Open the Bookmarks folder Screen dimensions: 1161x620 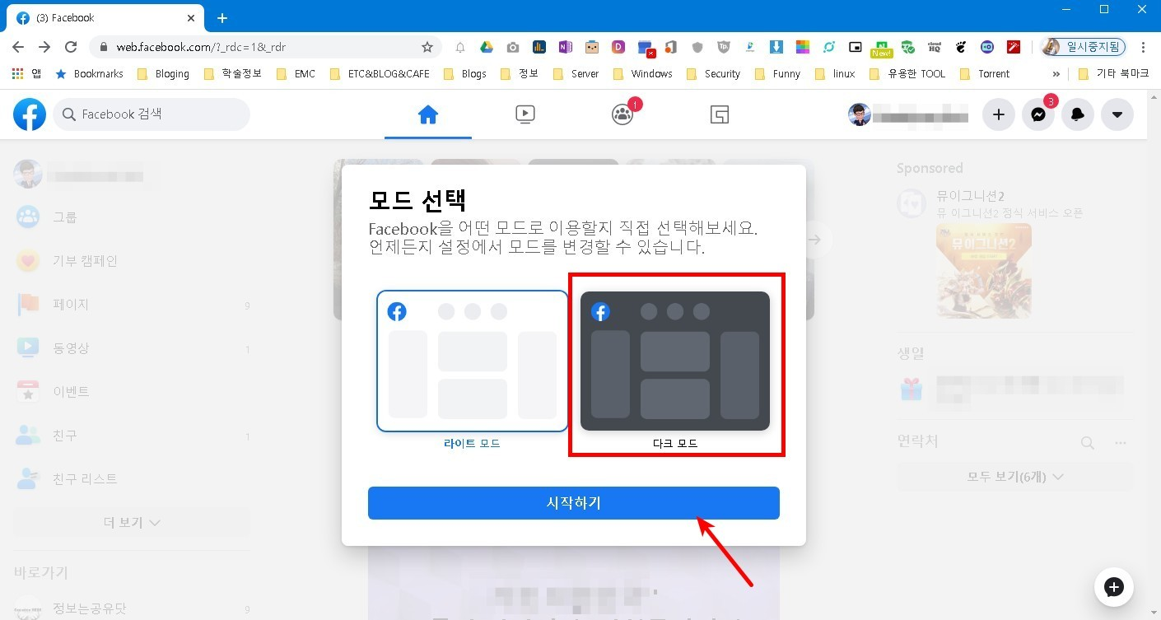(x=89, y=73)
